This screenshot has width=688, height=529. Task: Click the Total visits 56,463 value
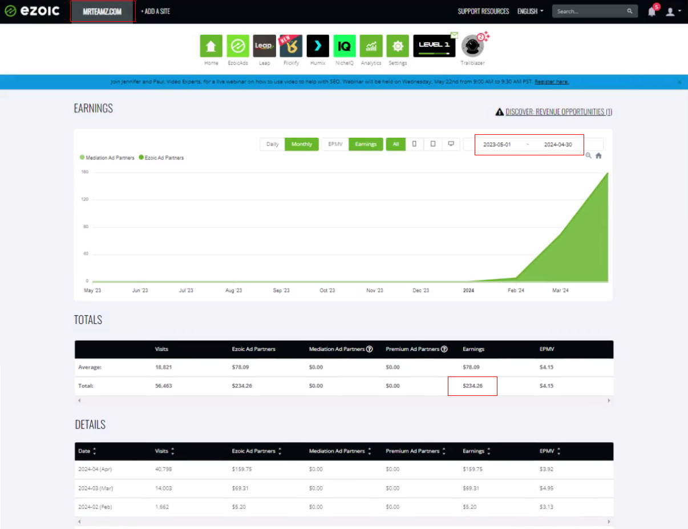(163, 386)
